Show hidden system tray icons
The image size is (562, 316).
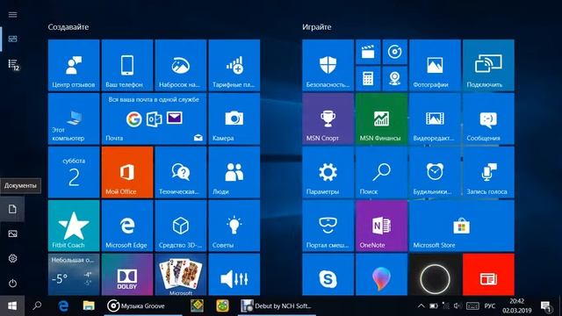[x=421, y=306]
